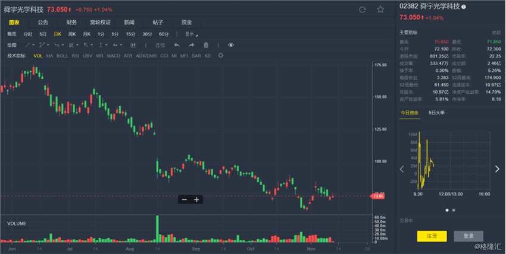Image resolution: width=506 pixels, height=254 pixels.
Task: Zoom out the chart with minus button
Action: click(x=185, y=199)
